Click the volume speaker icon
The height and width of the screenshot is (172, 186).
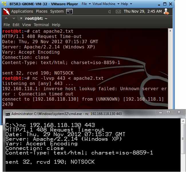pos(109,12)
